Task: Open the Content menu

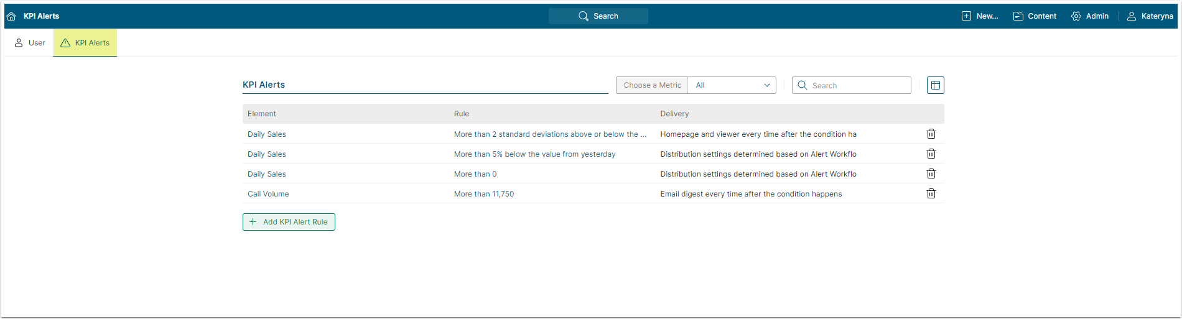Action: 1035,16
